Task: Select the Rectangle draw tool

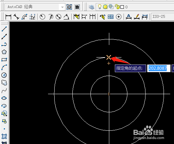Action: (4, 60)
